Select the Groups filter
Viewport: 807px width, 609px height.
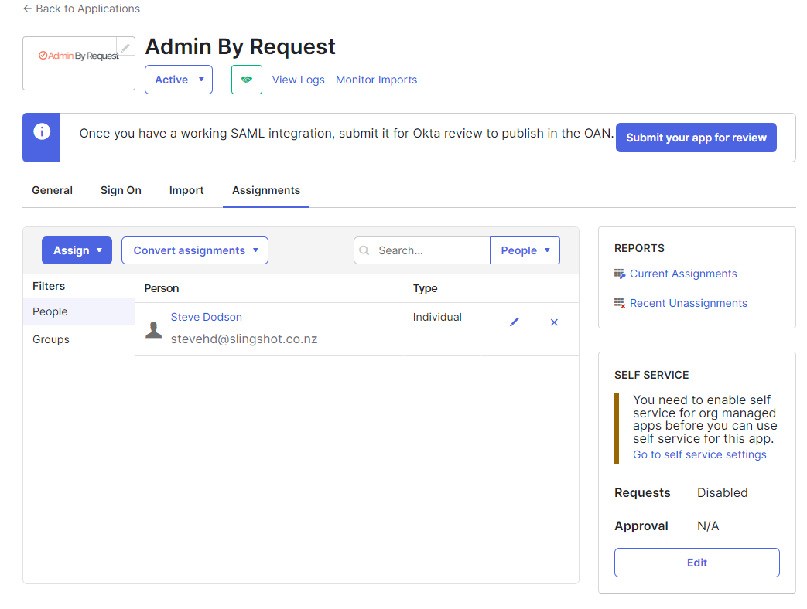(x=79, y=339)
